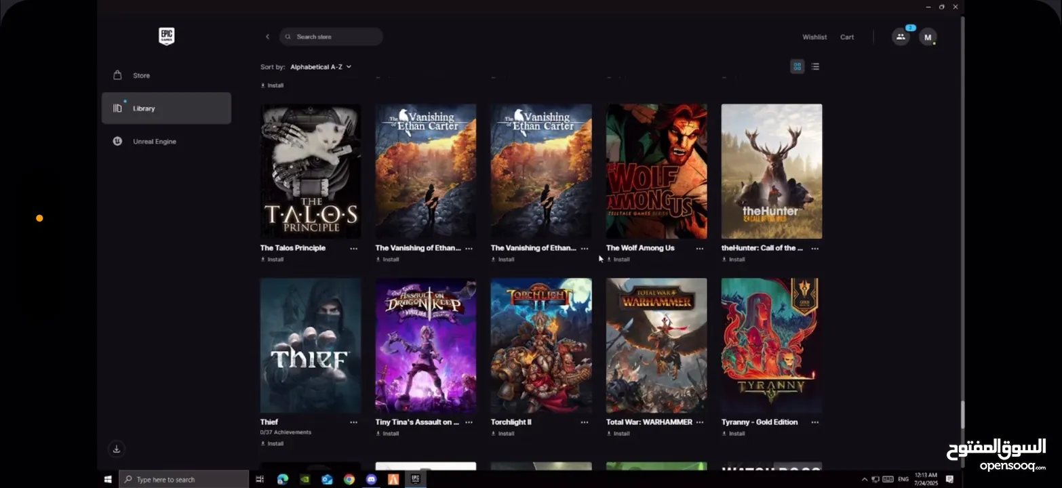Open options menu for The Talos Principle
The image size is (1062, 488).
tap(353, 249)
